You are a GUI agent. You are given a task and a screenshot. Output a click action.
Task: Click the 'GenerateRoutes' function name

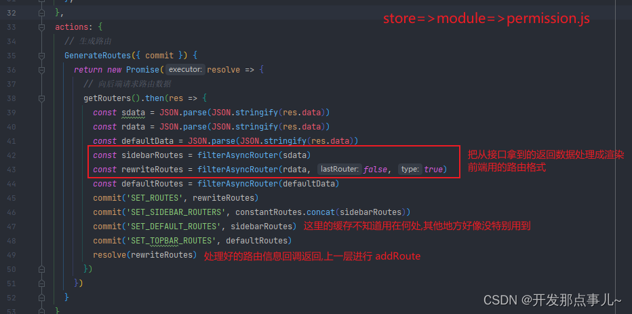click(98, 56)
